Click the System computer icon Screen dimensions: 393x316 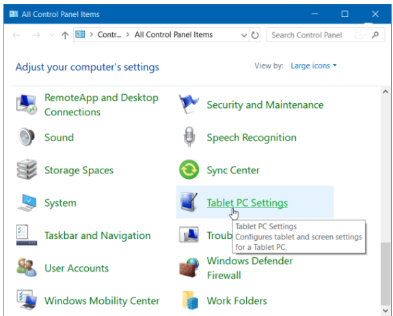(x=27, y=203)
